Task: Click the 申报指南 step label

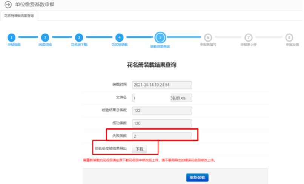Action: 14,45
